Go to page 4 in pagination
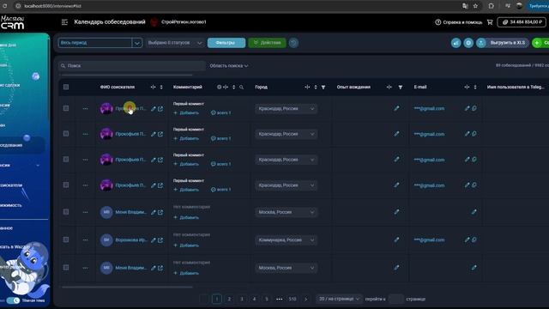Screen dimensions: 549x309 [x=254, y=299]
